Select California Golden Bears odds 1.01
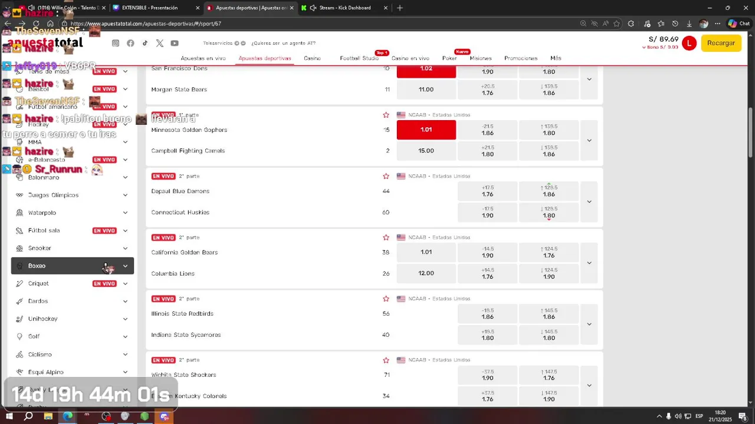The height and width of the screenshot is (424, 755). point(426,252)
